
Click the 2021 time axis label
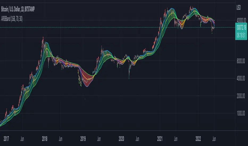[x=160, y=139]
